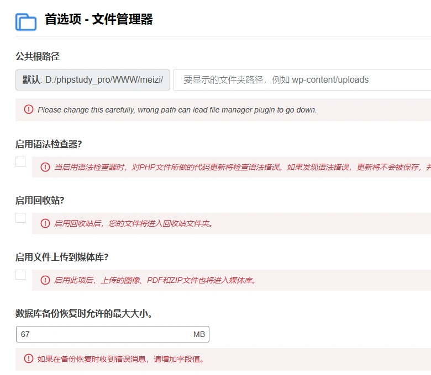Click the 公共根路径 label
Screen dimensions: 431x375
point(38,56)
